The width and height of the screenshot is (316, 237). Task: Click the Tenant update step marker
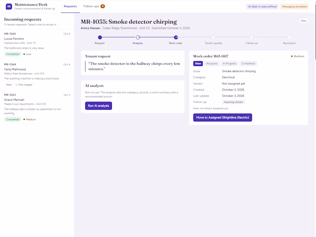pyautogui.click(x=214, y=37)
